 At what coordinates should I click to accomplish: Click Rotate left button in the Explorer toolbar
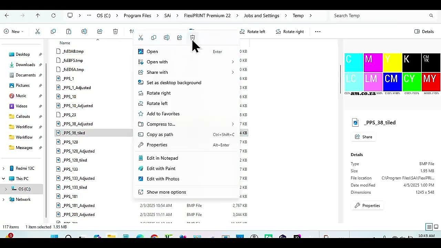(x=253, y=31)
